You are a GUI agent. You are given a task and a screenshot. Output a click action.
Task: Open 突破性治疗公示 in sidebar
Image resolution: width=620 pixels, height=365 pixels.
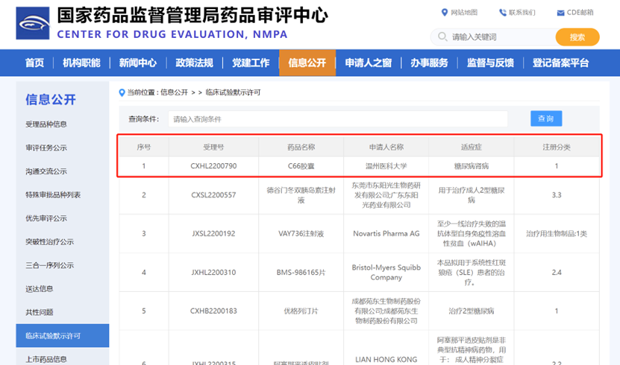click(49, 242)
